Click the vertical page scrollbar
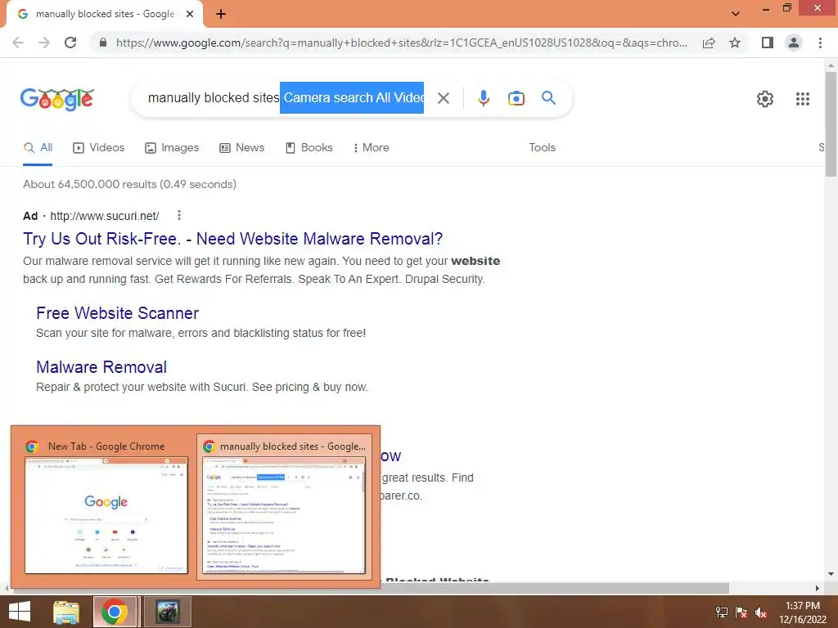Screen dimensions: 838x628 tap(831, 124)
